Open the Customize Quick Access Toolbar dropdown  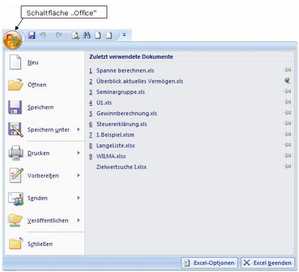[124, 35]
